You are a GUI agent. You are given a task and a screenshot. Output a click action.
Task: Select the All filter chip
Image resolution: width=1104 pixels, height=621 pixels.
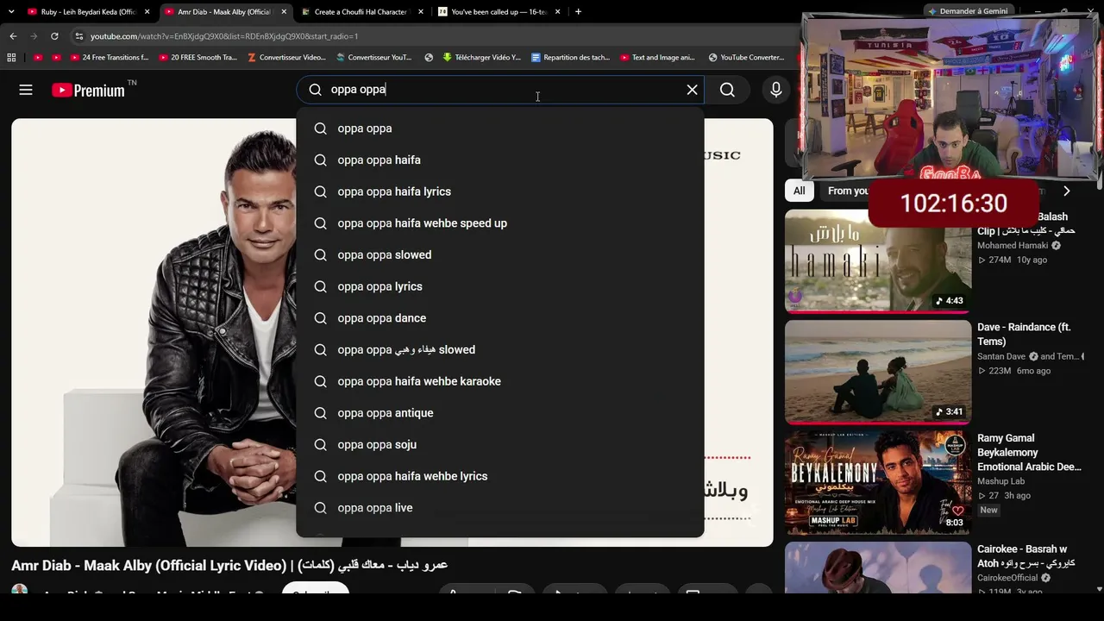pos(800,191)
